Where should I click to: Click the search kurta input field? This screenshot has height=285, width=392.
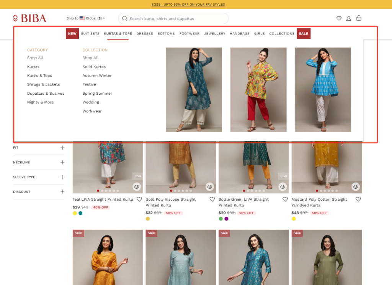(173, 18)
